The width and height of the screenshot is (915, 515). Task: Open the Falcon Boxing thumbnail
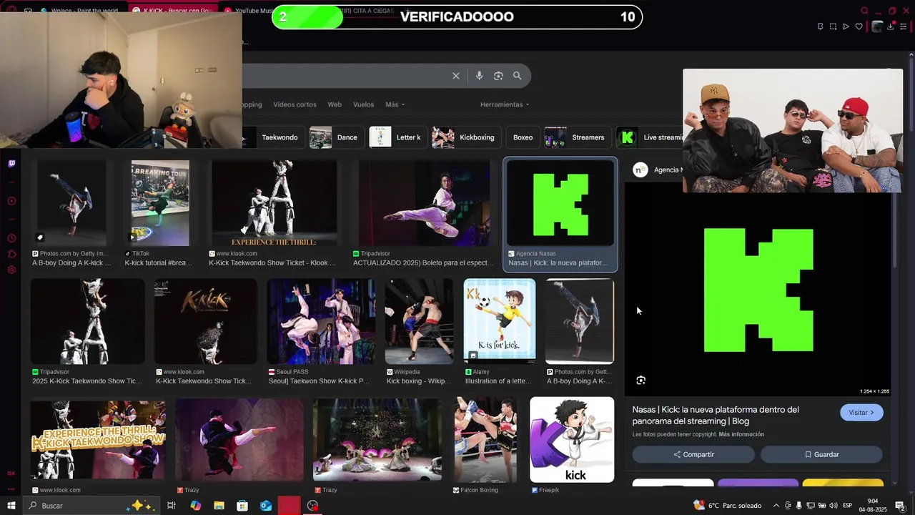[x=485, y=440]
